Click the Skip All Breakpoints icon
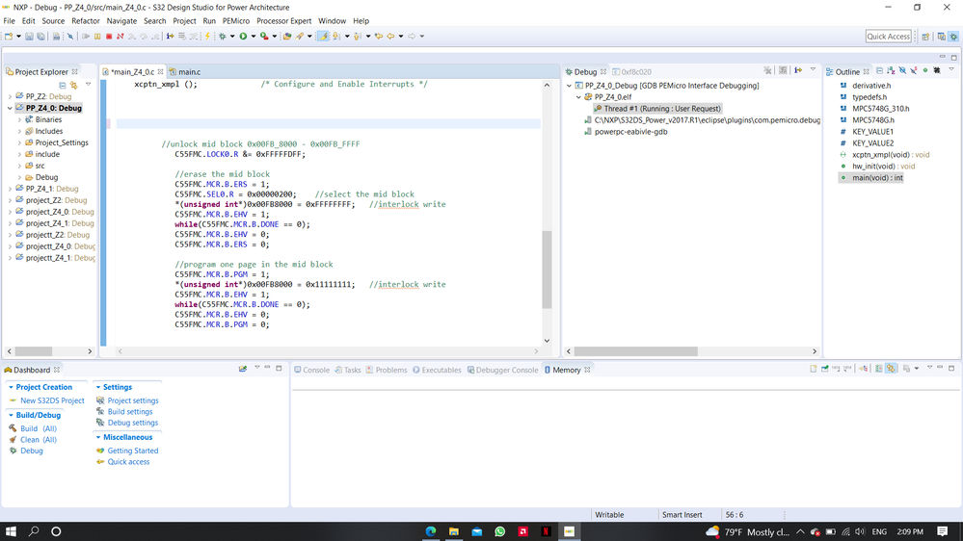 point(70,37)
